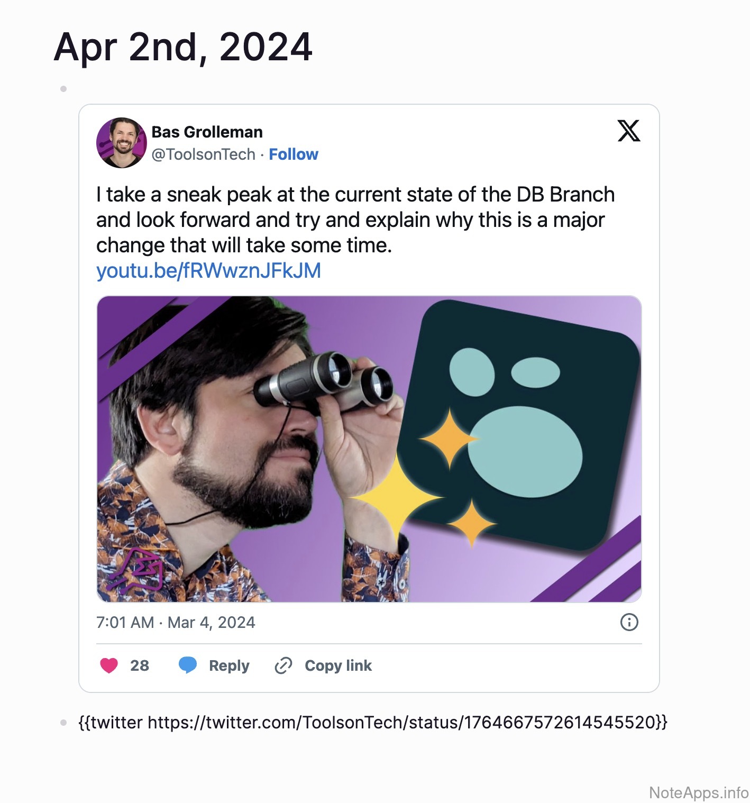Image resolution: width=750 pixels, height=803 pixels.
Task: Open the youtu.be/fRWwznJFkJM link
Action: pos(208,271)
